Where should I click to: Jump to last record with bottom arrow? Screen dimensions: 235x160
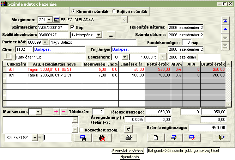click(x=225, y=46)
